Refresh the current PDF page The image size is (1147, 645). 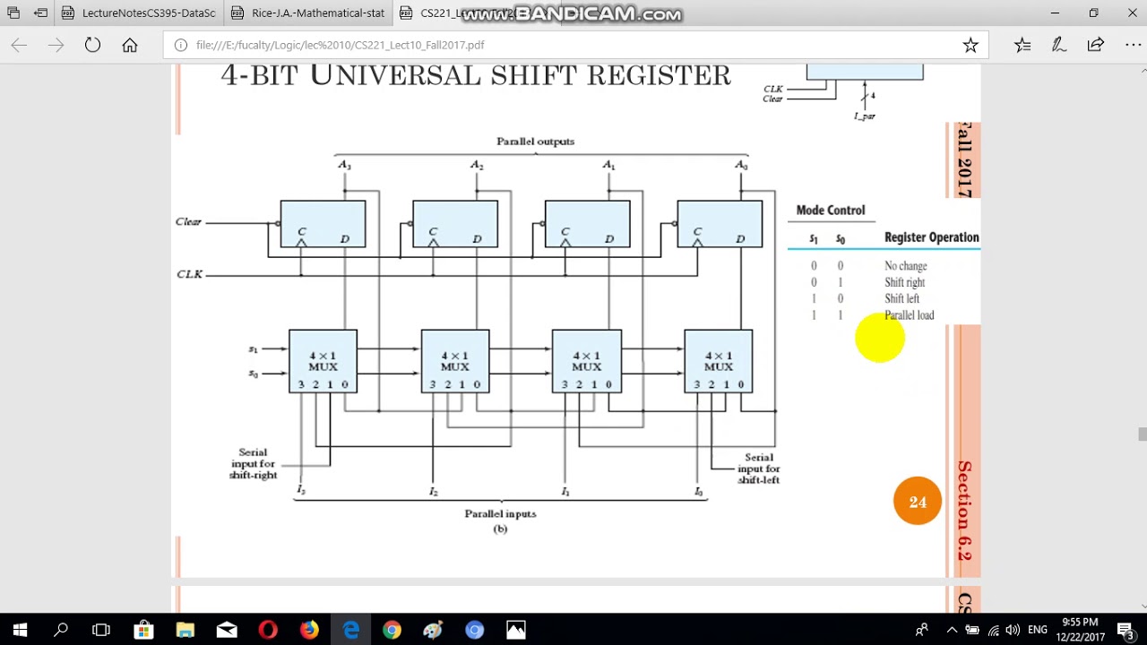click(x=92, y=45)
